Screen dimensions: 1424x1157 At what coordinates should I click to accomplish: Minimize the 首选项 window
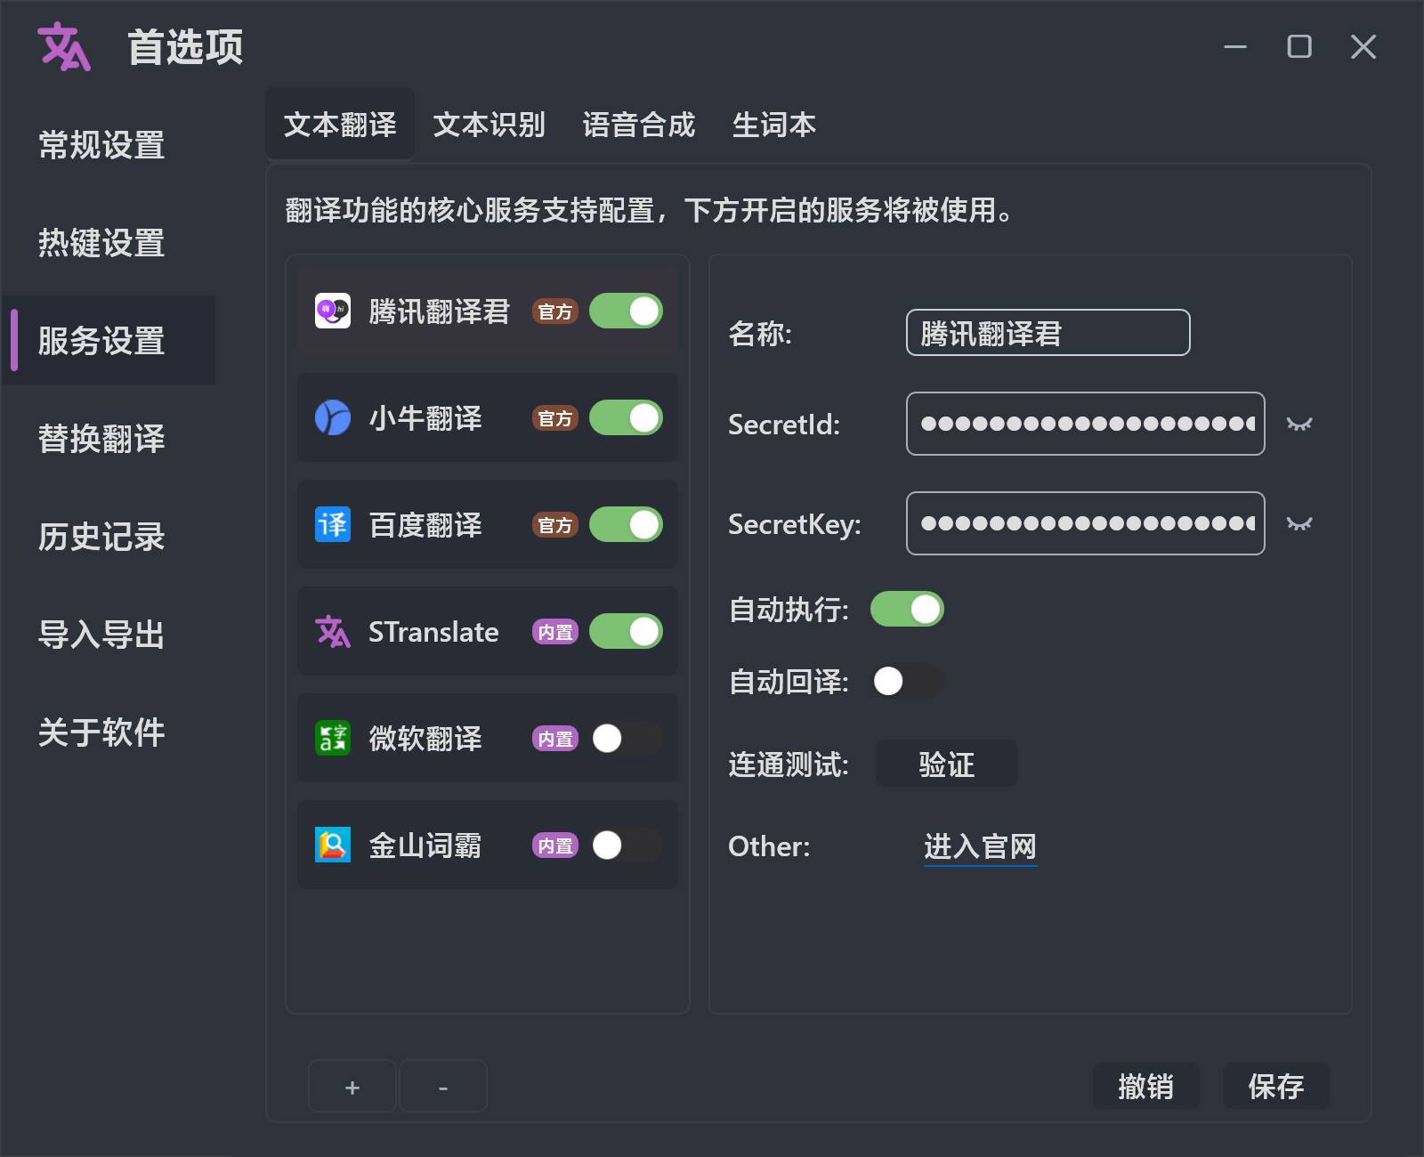(1235, 46)
